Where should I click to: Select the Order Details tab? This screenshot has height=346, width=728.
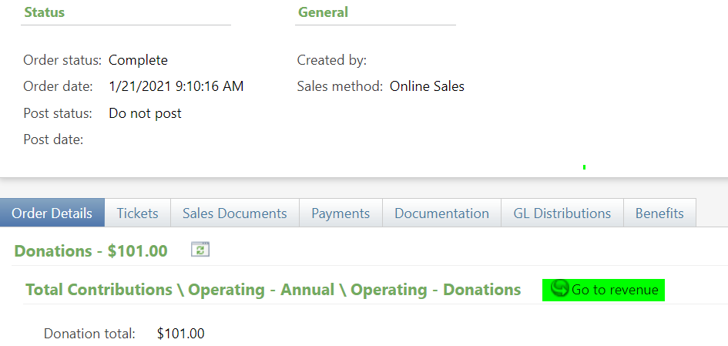(52, 213)
